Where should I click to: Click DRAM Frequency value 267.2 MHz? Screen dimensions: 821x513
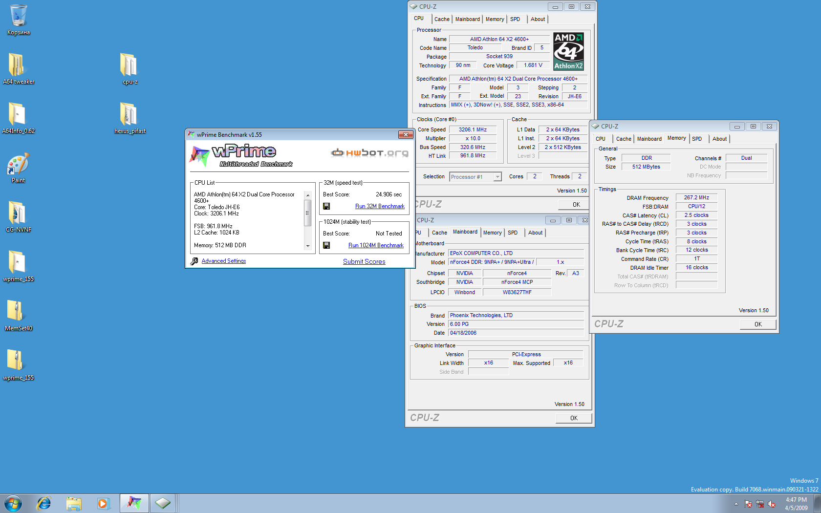click(696, 198)
